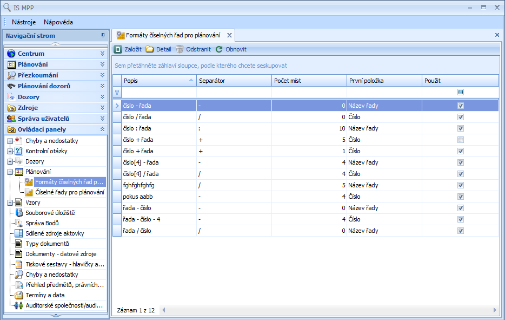505x320 pixels.
Task: Expand the Dozory navigation group chevron
Action: tap(102, 97)
